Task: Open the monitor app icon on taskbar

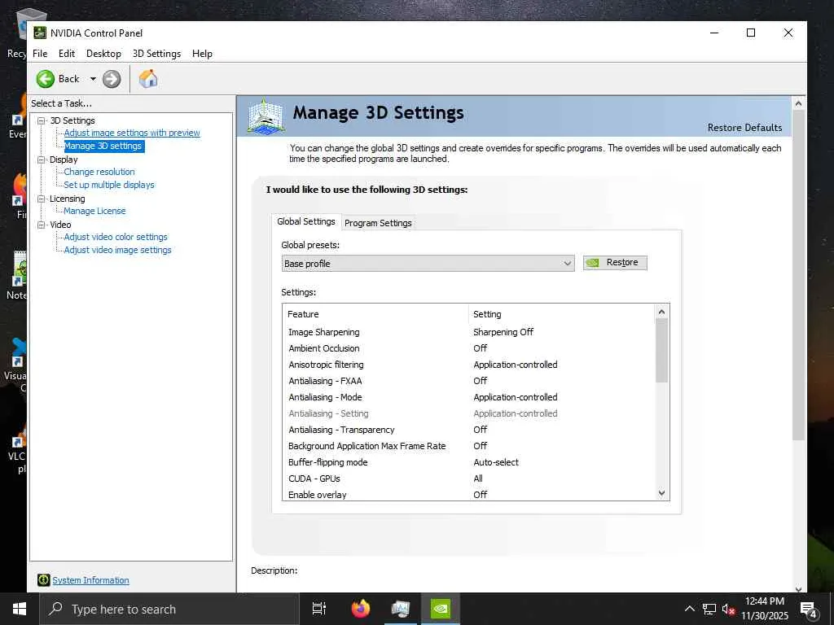Action: pos(401,609)
